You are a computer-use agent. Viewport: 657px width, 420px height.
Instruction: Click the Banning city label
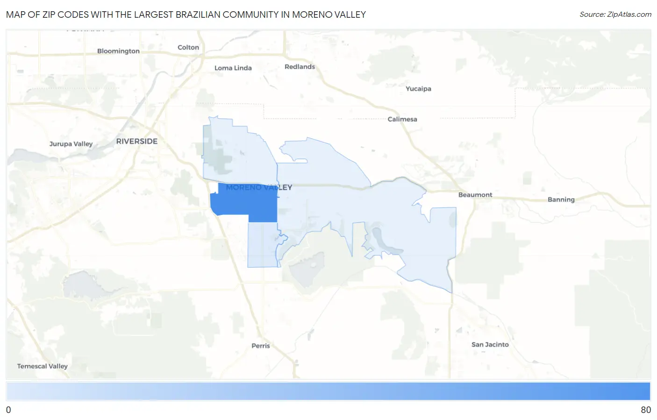(561, 199)
